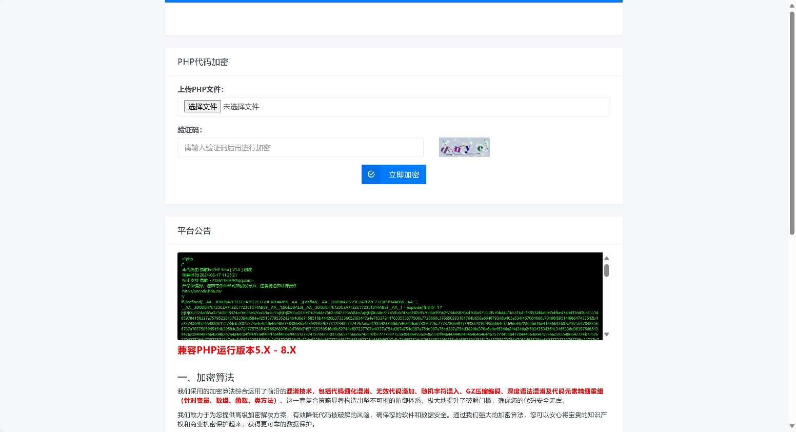Refresh the captcha image
Image resolution: width=796 pixels, height=432 pixels.
464,147
